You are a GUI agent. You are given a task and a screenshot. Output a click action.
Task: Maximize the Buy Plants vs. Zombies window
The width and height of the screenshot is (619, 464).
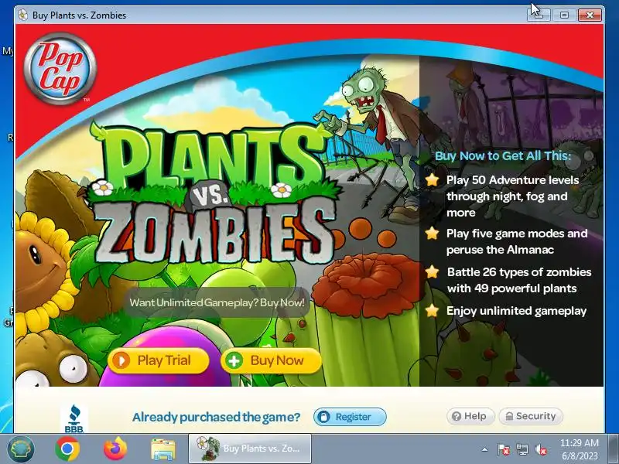point(564,15)
